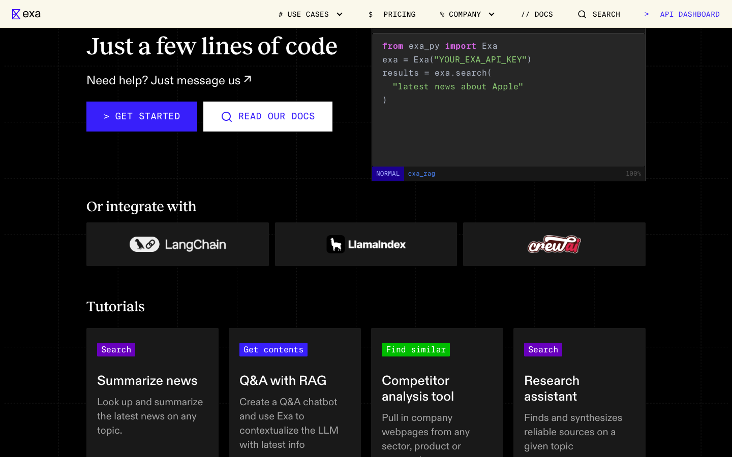Viewport: 732px width, 457px height.
Task: Open the LlamaIndex integration logo card
Action: 366,244
